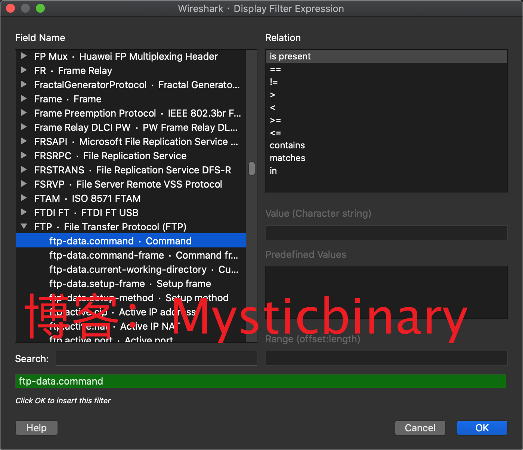Choose the 'contains' relation
The height and width of the screenshot is (450, 523).
tap(287, 145)
